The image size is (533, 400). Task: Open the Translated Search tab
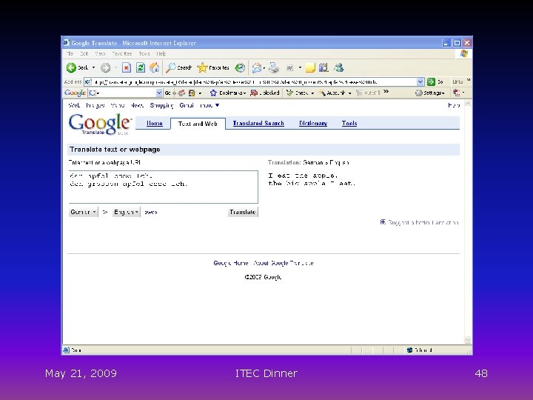(x=258, y=124)
